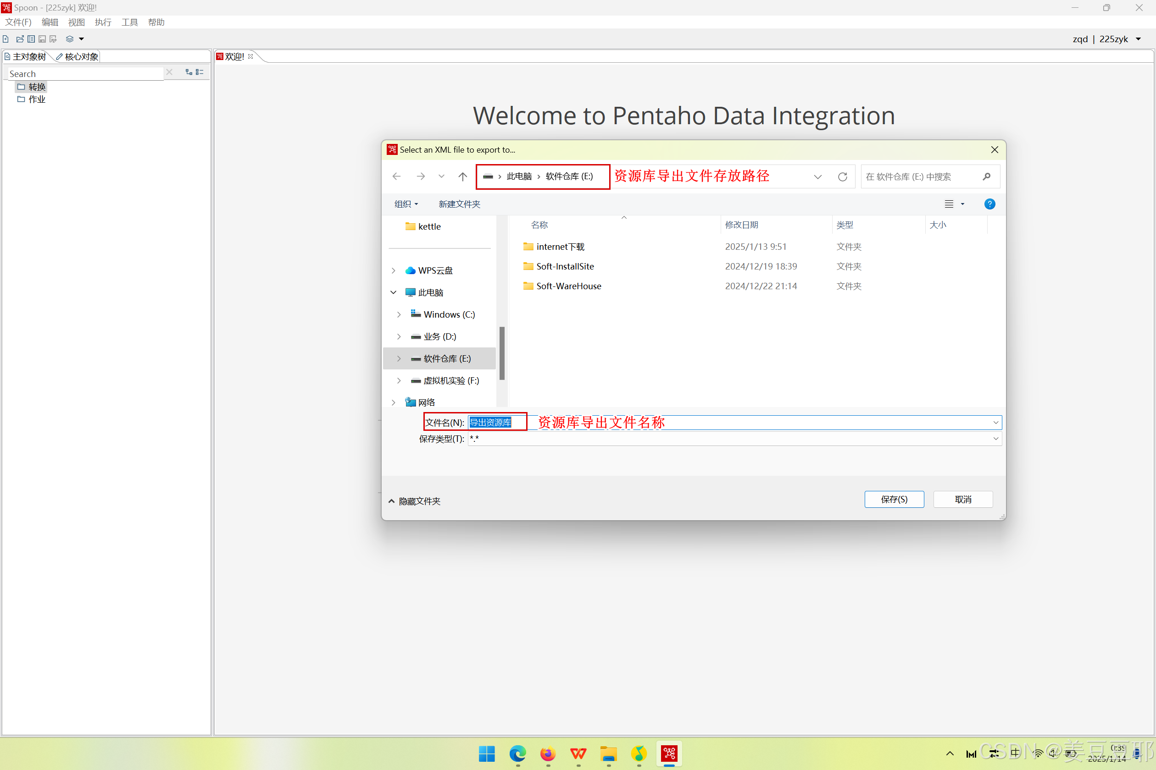Expand the Windows (C:) tree node
The image size is (1156, 770).
[399, 315]
